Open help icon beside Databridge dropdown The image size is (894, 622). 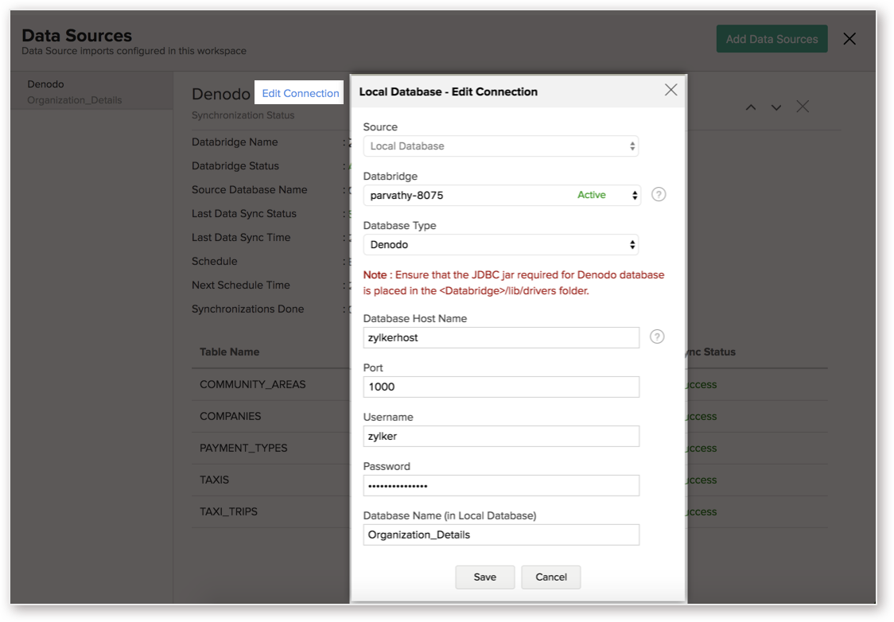click(659, 194)
